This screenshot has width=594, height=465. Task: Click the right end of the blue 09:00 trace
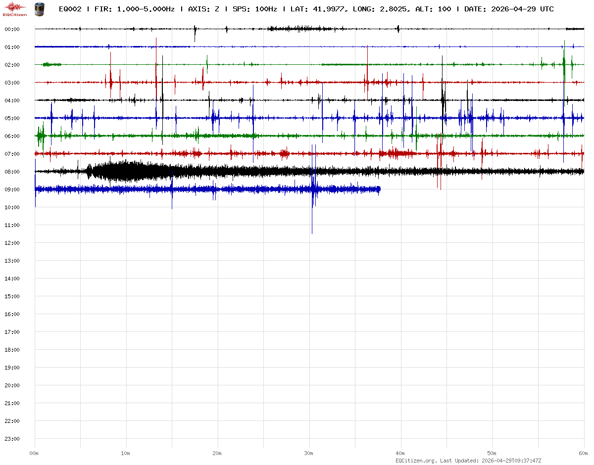[380, 189]
